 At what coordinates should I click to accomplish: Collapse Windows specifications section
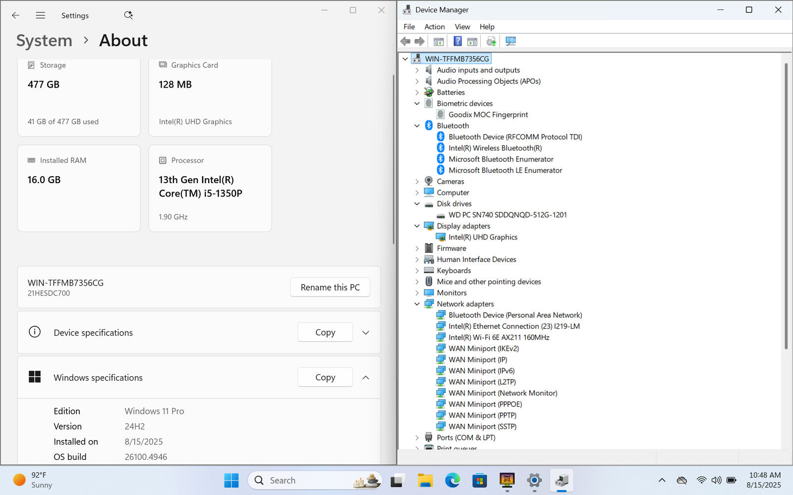coord(366,378)
